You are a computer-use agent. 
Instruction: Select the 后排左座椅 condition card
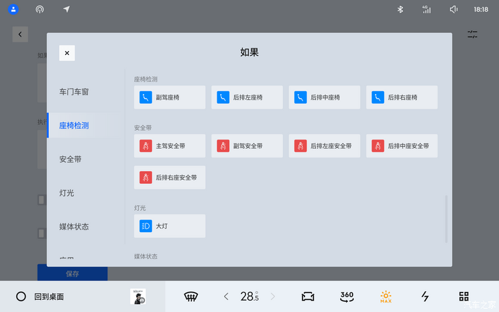point(247,97)
